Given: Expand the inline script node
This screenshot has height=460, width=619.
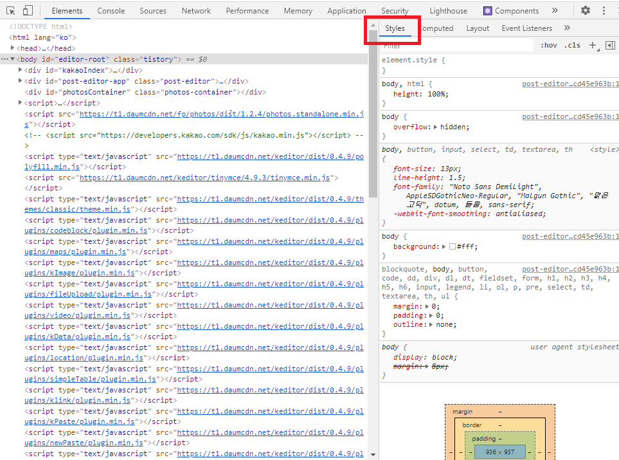Looking at the screenshot, I should pyautogui.click(x=20, y=102).
